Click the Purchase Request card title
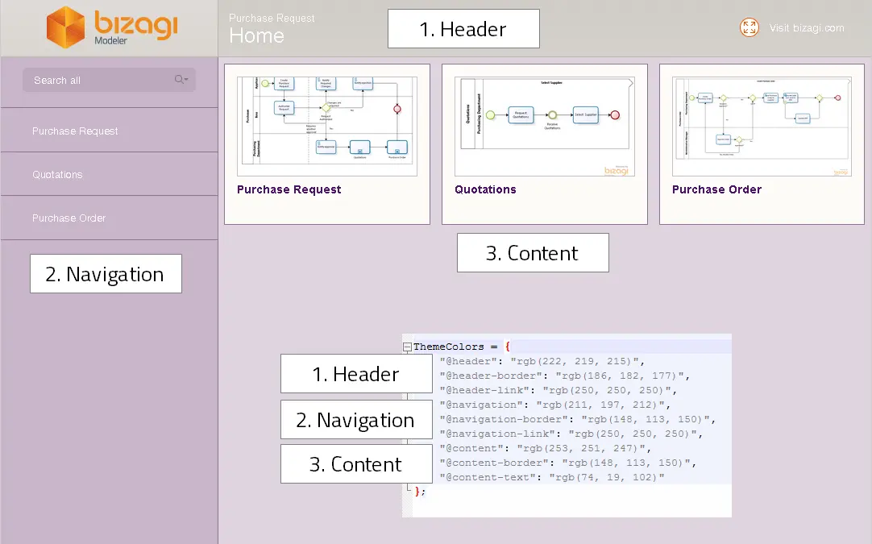872x544 pixels. [x=289, y=189]
